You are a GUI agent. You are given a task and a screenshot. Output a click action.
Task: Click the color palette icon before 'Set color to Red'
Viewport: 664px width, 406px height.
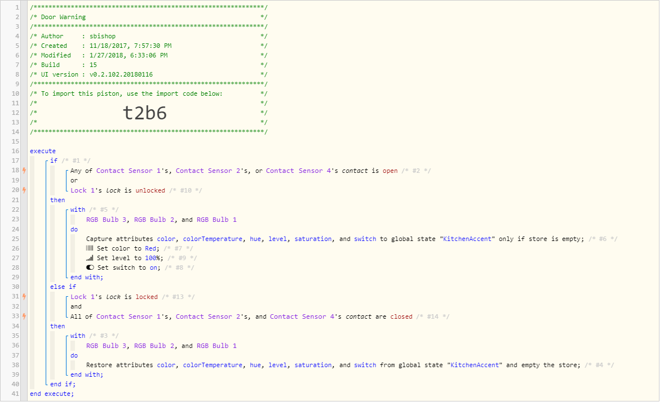(90, 248)
